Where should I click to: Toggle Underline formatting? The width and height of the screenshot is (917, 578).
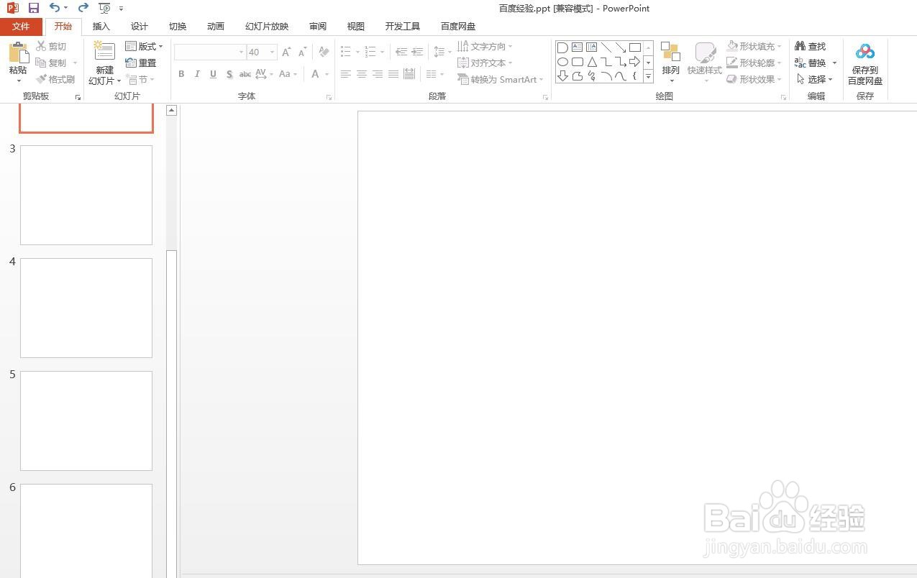213,74
